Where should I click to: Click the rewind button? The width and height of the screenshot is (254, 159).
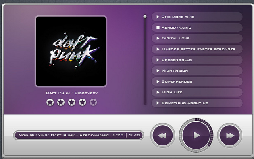tap(162, 135)
